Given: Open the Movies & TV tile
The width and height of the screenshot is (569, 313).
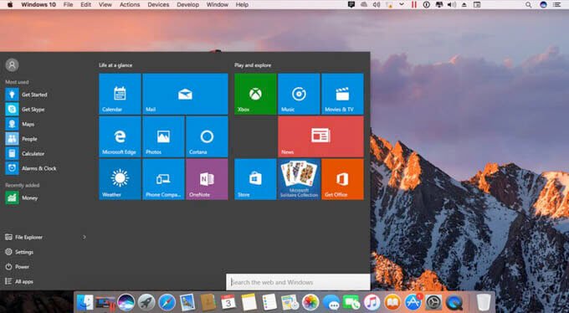Looking at the screenshot, I should (342, 94).
